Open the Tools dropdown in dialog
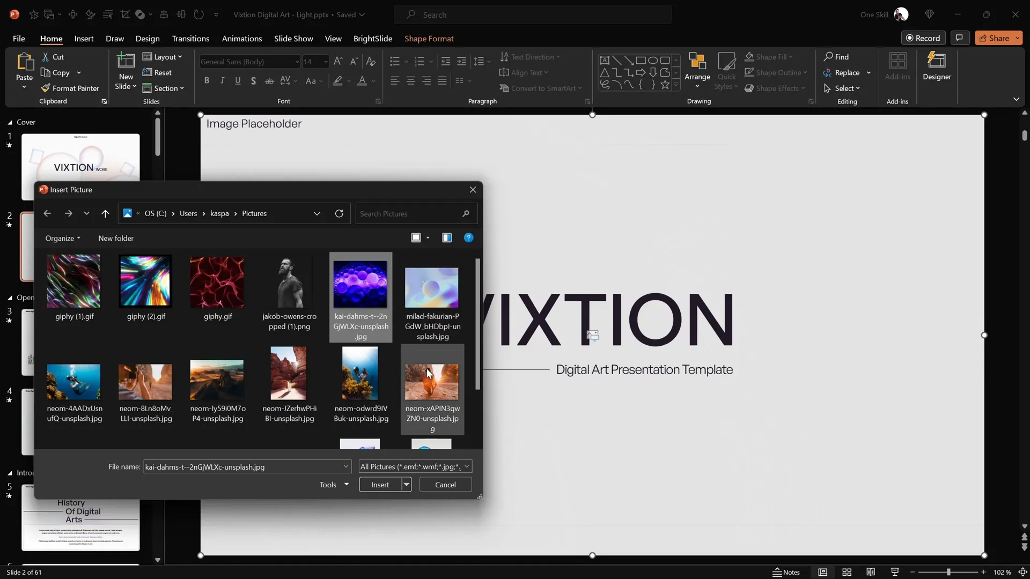 334,485
